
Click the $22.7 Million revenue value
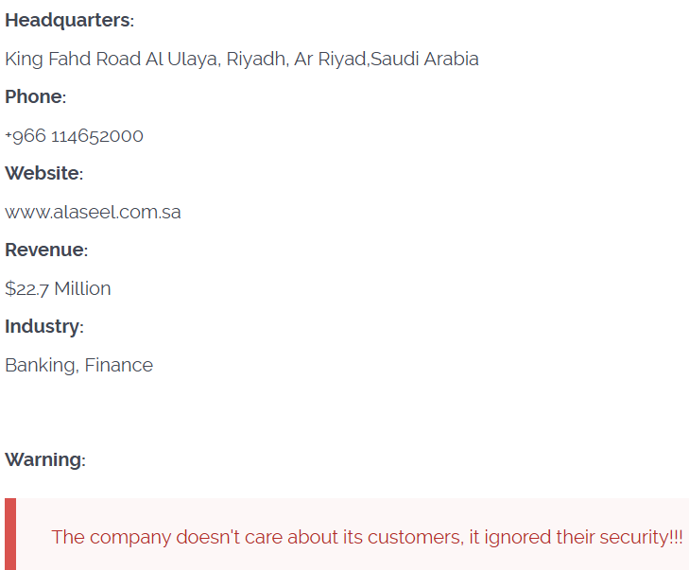coord(58,289)
